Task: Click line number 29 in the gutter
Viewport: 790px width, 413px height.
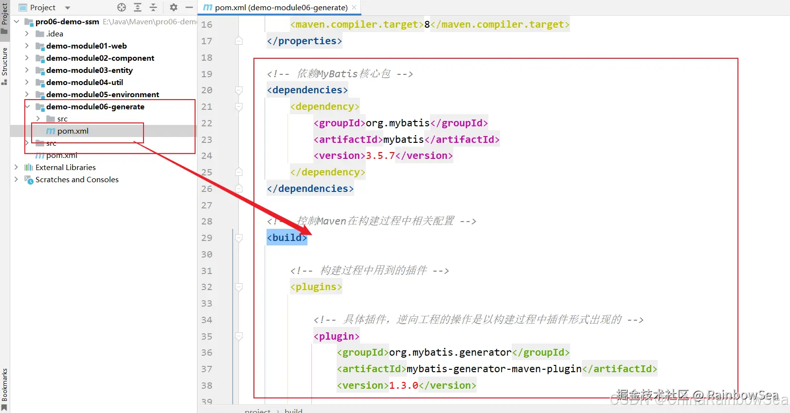Action: pyautogui.click(x=207, y=238)
